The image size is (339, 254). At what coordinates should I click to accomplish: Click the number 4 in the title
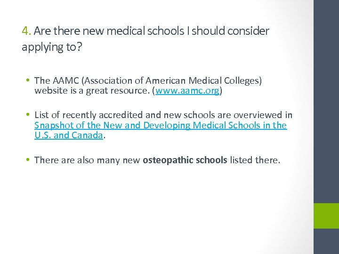point(25,31)
